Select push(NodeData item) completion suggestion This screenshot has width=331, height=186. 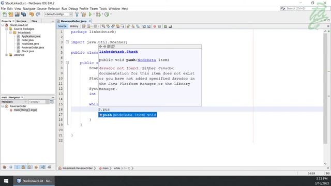(128, 115)
